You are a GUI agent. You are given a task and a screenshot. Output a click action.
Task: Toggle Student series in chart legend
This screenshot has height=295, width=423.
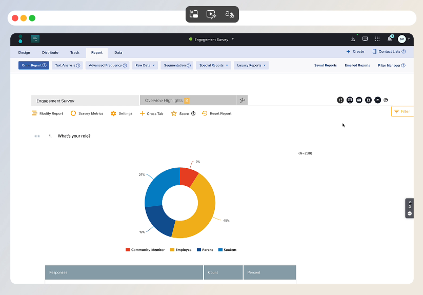point(227,250)
